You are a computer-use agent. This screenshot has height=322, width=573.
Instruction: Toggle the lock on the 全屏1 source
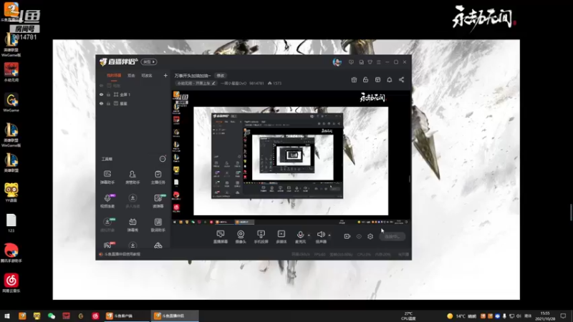tap(109, 94)
